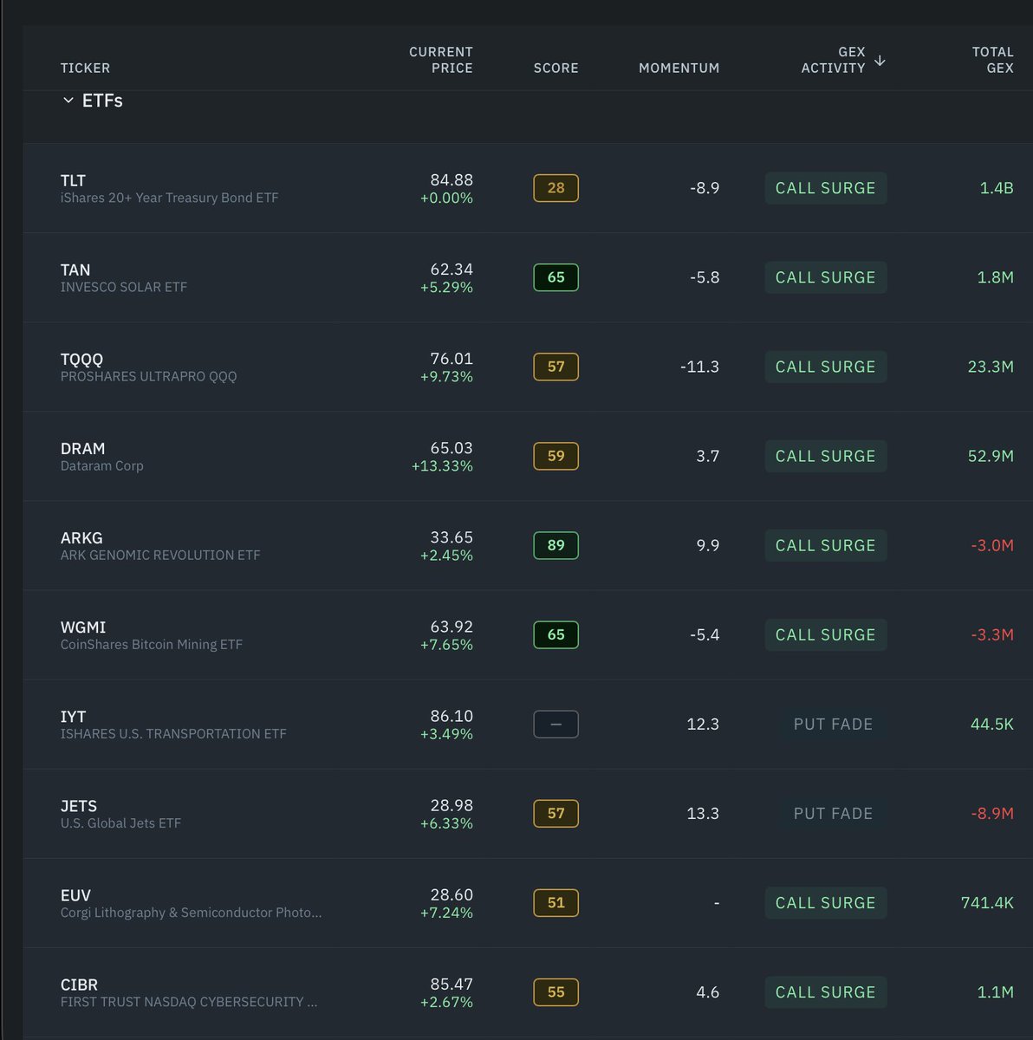This screenshot has height=1040, width=1033.
Task: Click ARKG score badge 89
Action: 555,545
